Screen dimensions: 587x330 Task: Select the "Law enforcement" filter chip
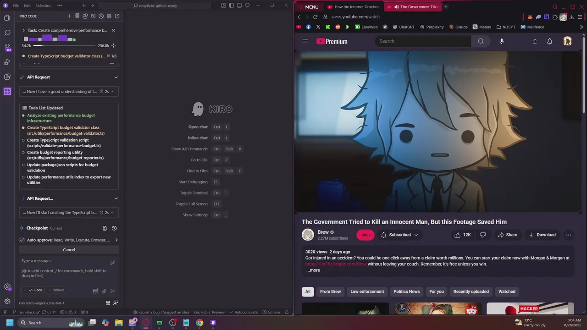367,291
